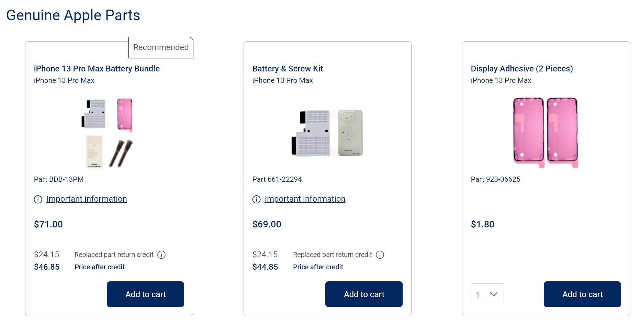Open return credit info icon for Battery & Screw Kit
Viewport: 640px width, 326px height.
(x=380, y=255)
